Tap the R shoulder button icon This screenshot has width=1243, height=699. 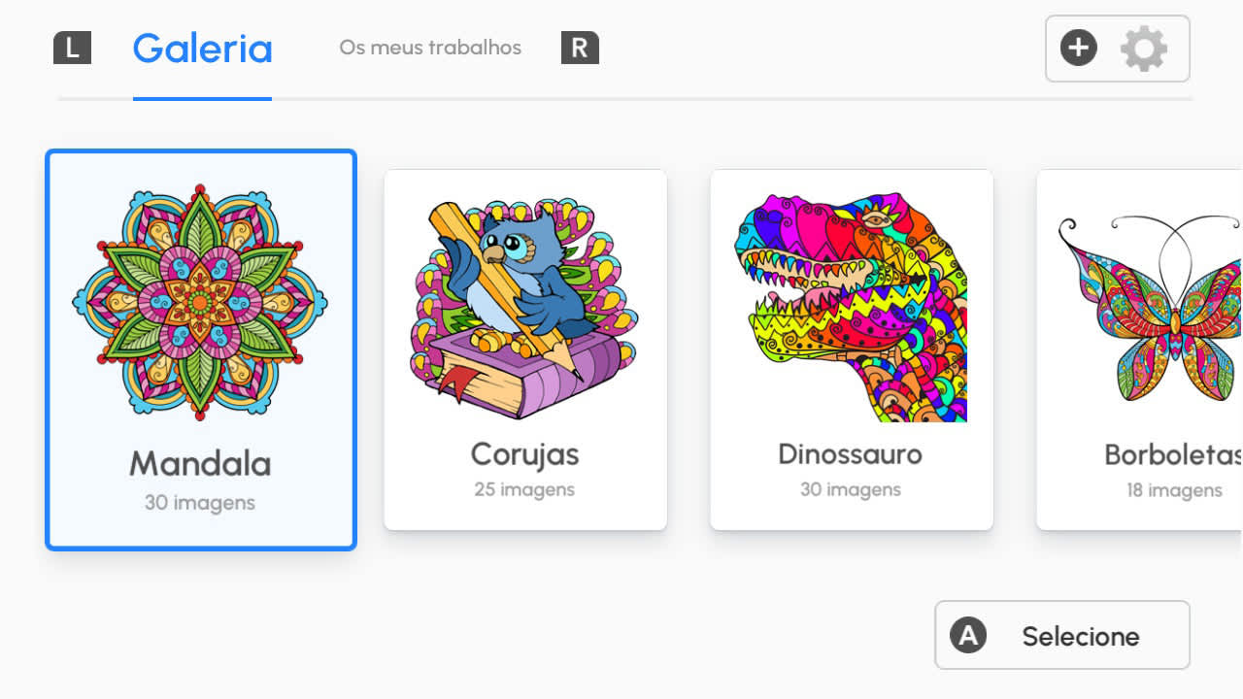580,48
